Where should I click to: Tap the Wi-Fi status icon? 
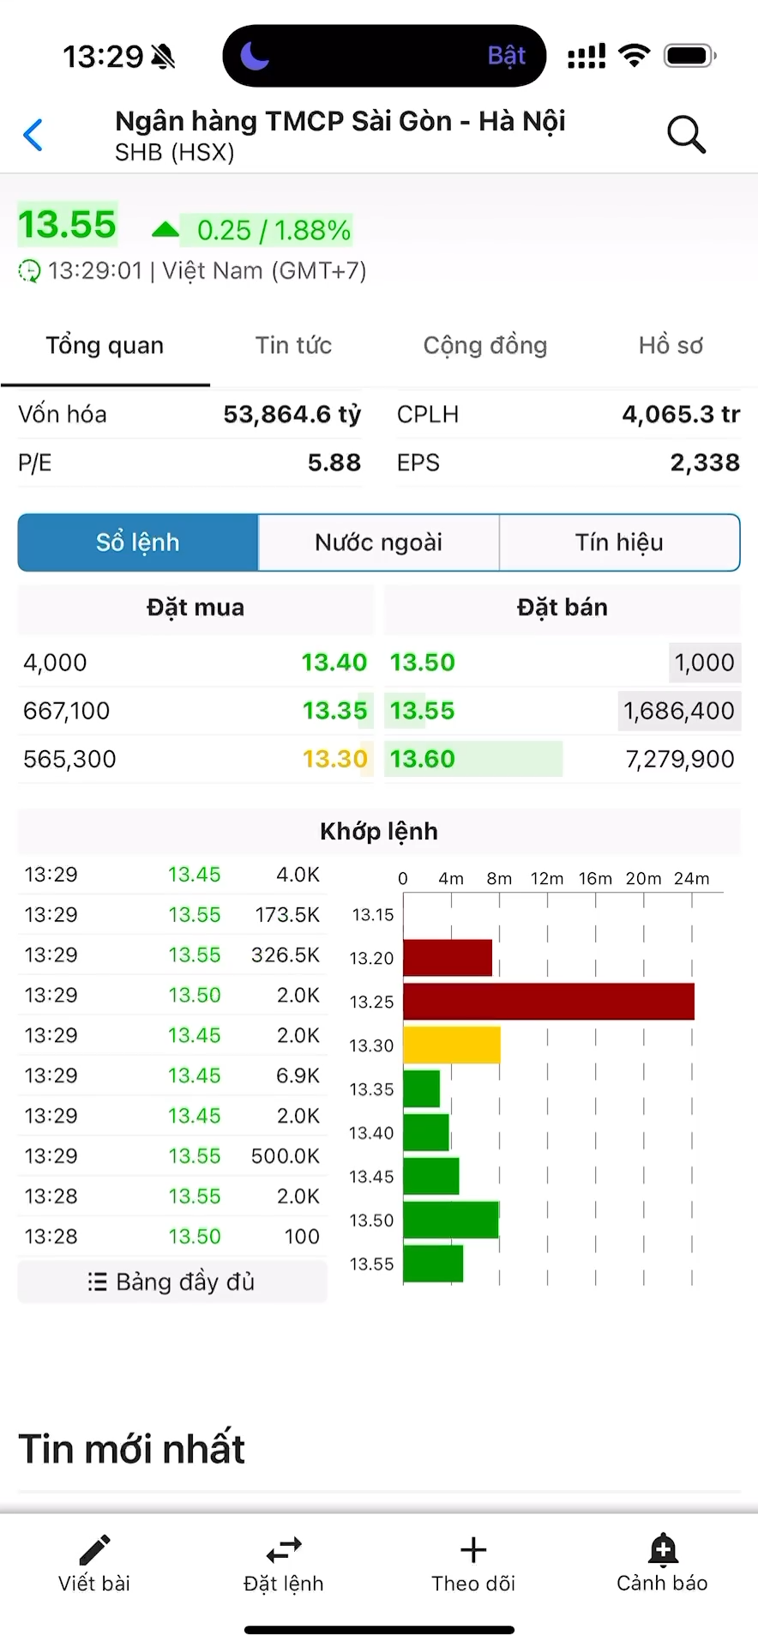point(635,56)
